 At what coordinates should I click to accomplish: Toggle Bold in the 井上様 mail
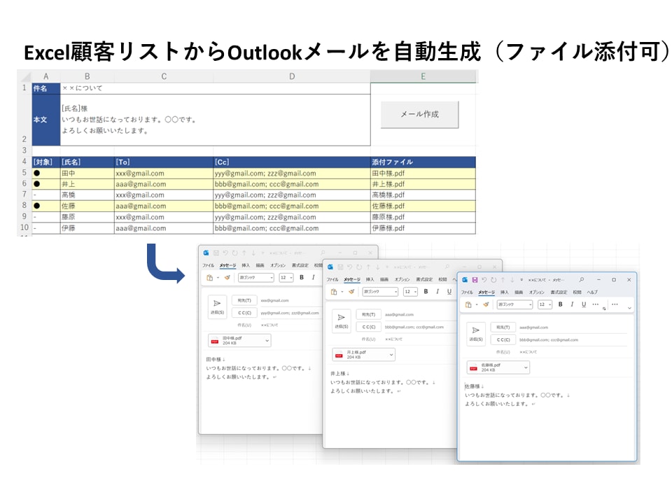coord(426,291)
